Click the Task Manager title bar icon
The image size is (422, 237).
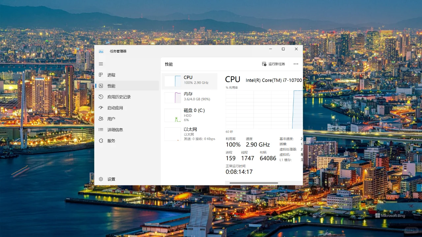tap(101, 51)
